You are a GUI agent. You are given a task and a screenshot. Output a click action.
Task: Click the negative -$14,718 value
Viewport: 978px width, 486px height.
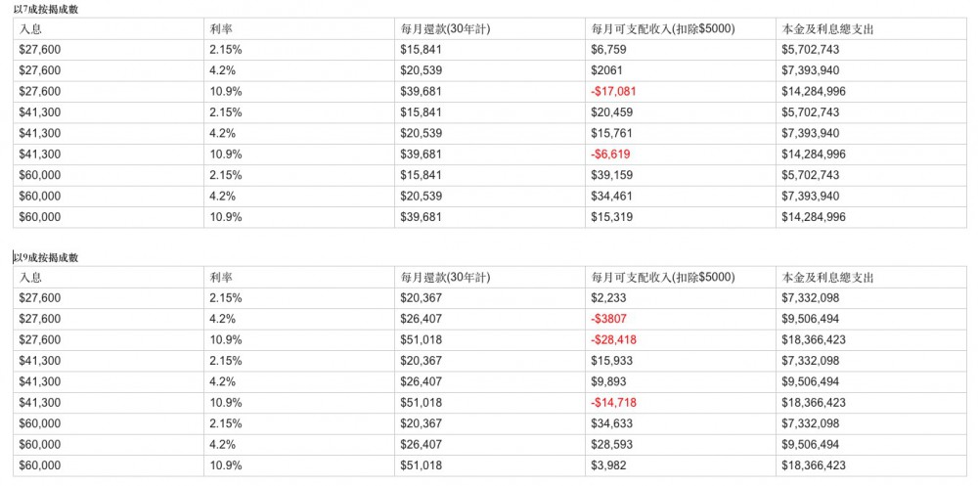pyautogui.click(x=614, y=403)
